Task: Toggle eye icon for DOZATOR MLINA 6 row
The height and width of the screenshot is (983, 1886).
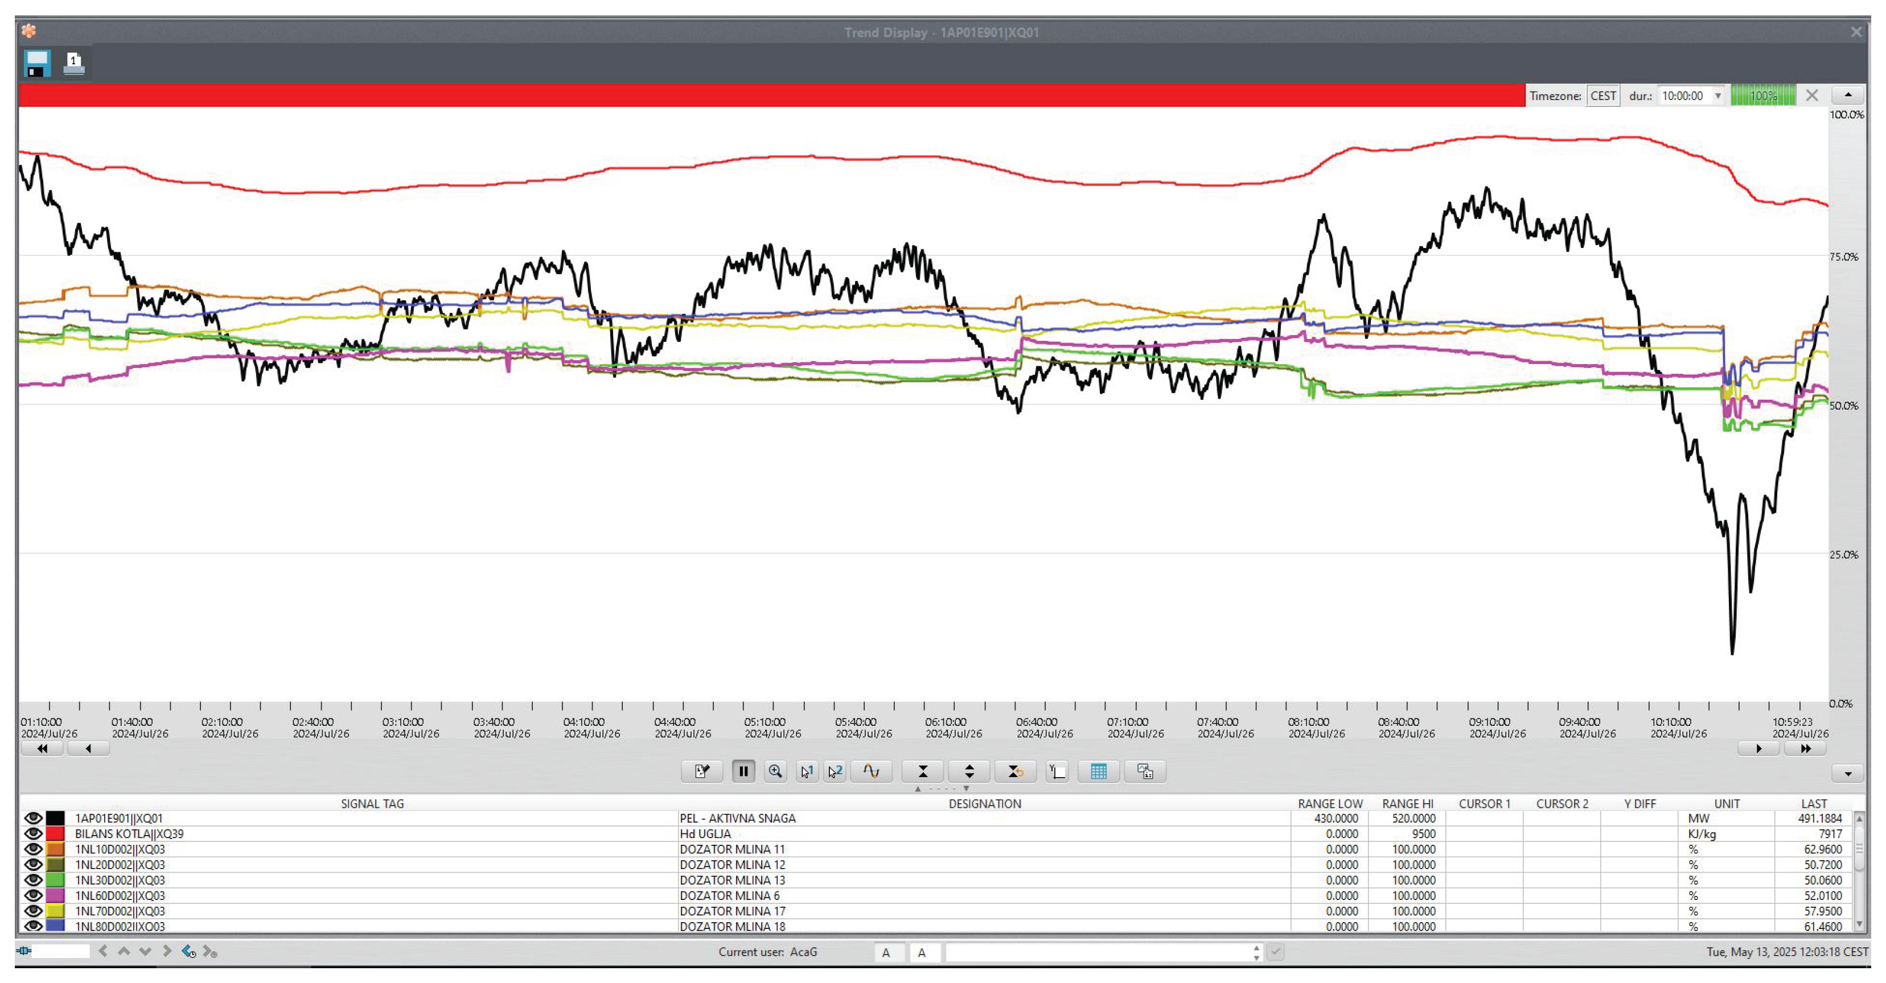Action: pos(33,895)
